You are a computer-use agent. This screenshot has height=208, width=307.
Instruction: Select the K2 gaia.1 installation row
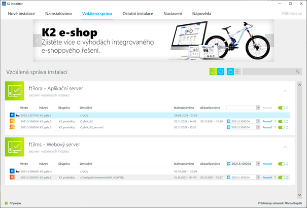pos(150,115)
